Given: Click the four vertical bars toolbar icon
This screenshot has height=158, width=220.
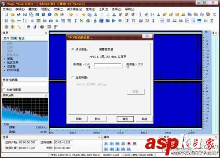Looking at the screenshot, I should tap(205, 21).
